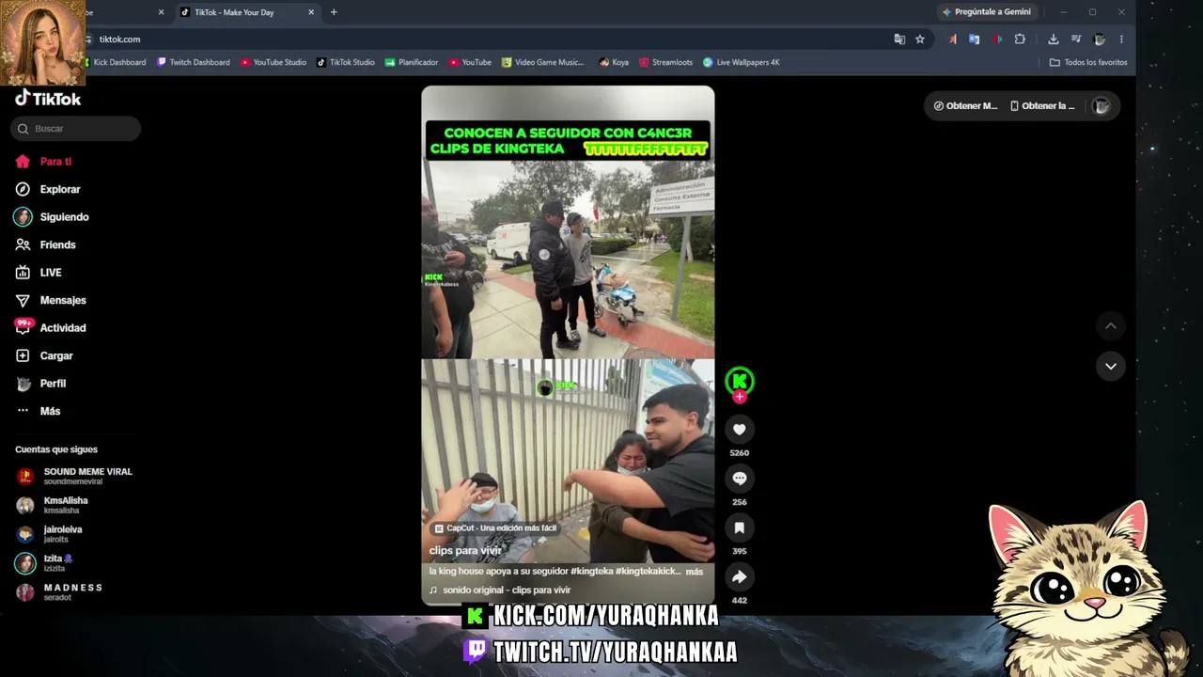Open the Twitch Dashboard bookmark
This screenshot has height=677, width=1203.
pyautogui.click(x=194, y=62)
